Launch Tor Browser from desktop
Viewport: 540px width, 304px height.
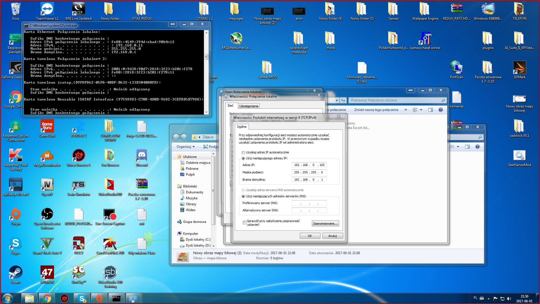point(110,158)
